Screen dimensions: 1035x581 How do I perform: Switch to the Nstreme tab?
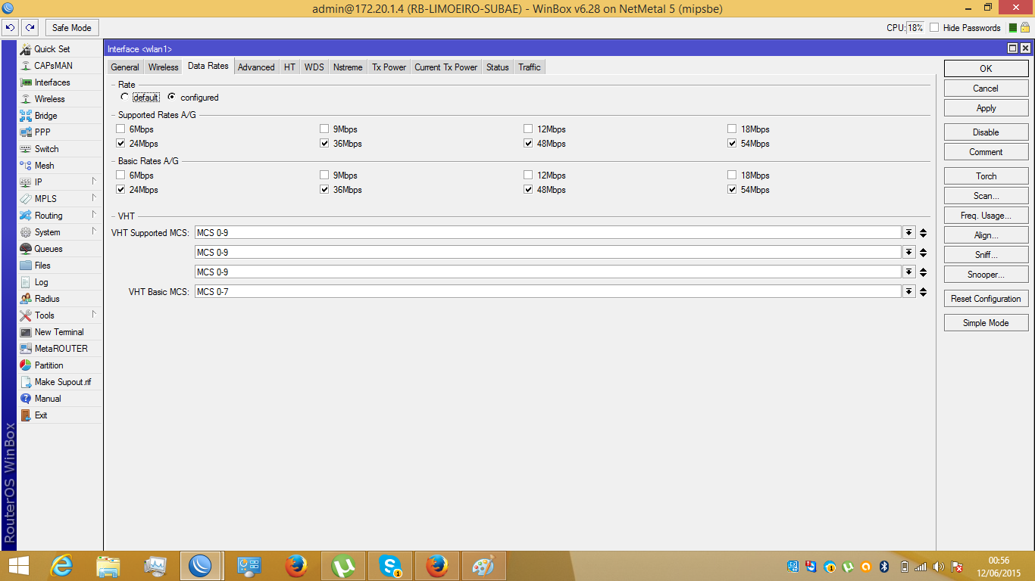click(x=348, y=67)
